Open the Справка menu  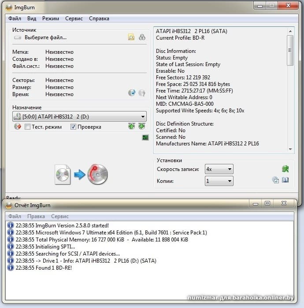[x=99, y=19]
